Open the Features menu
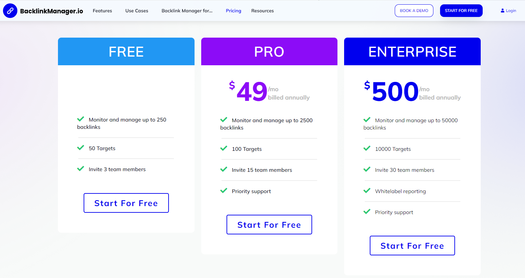This screenshot has width=525, height=278. click(102, 11)
